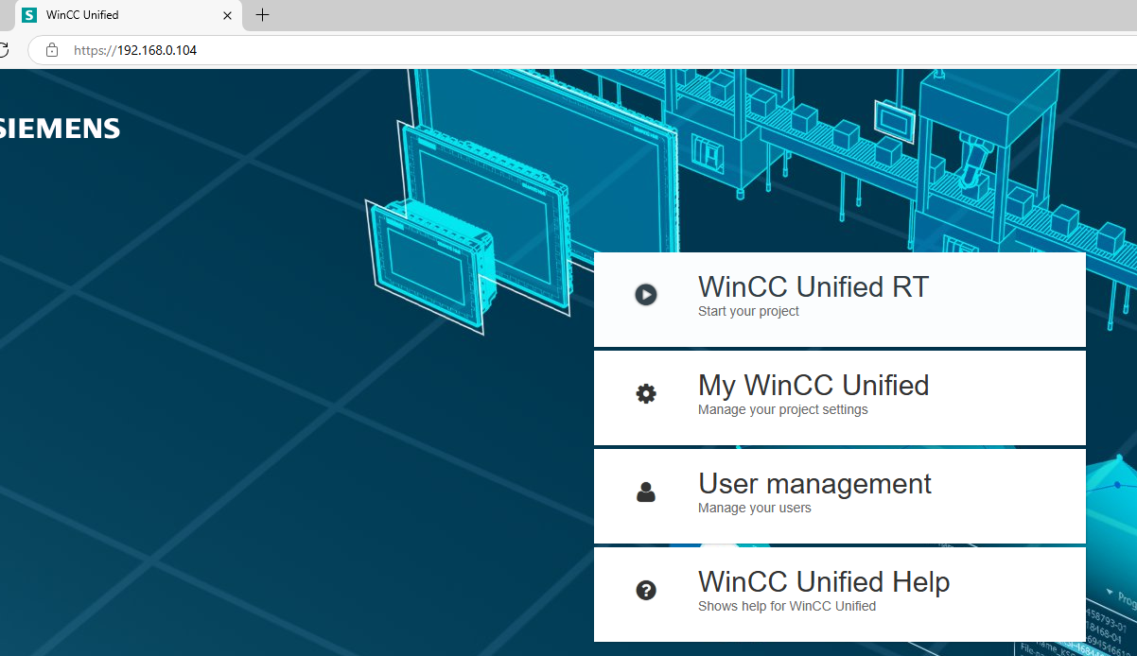Click the person icon for User management

tap(646, 492)
